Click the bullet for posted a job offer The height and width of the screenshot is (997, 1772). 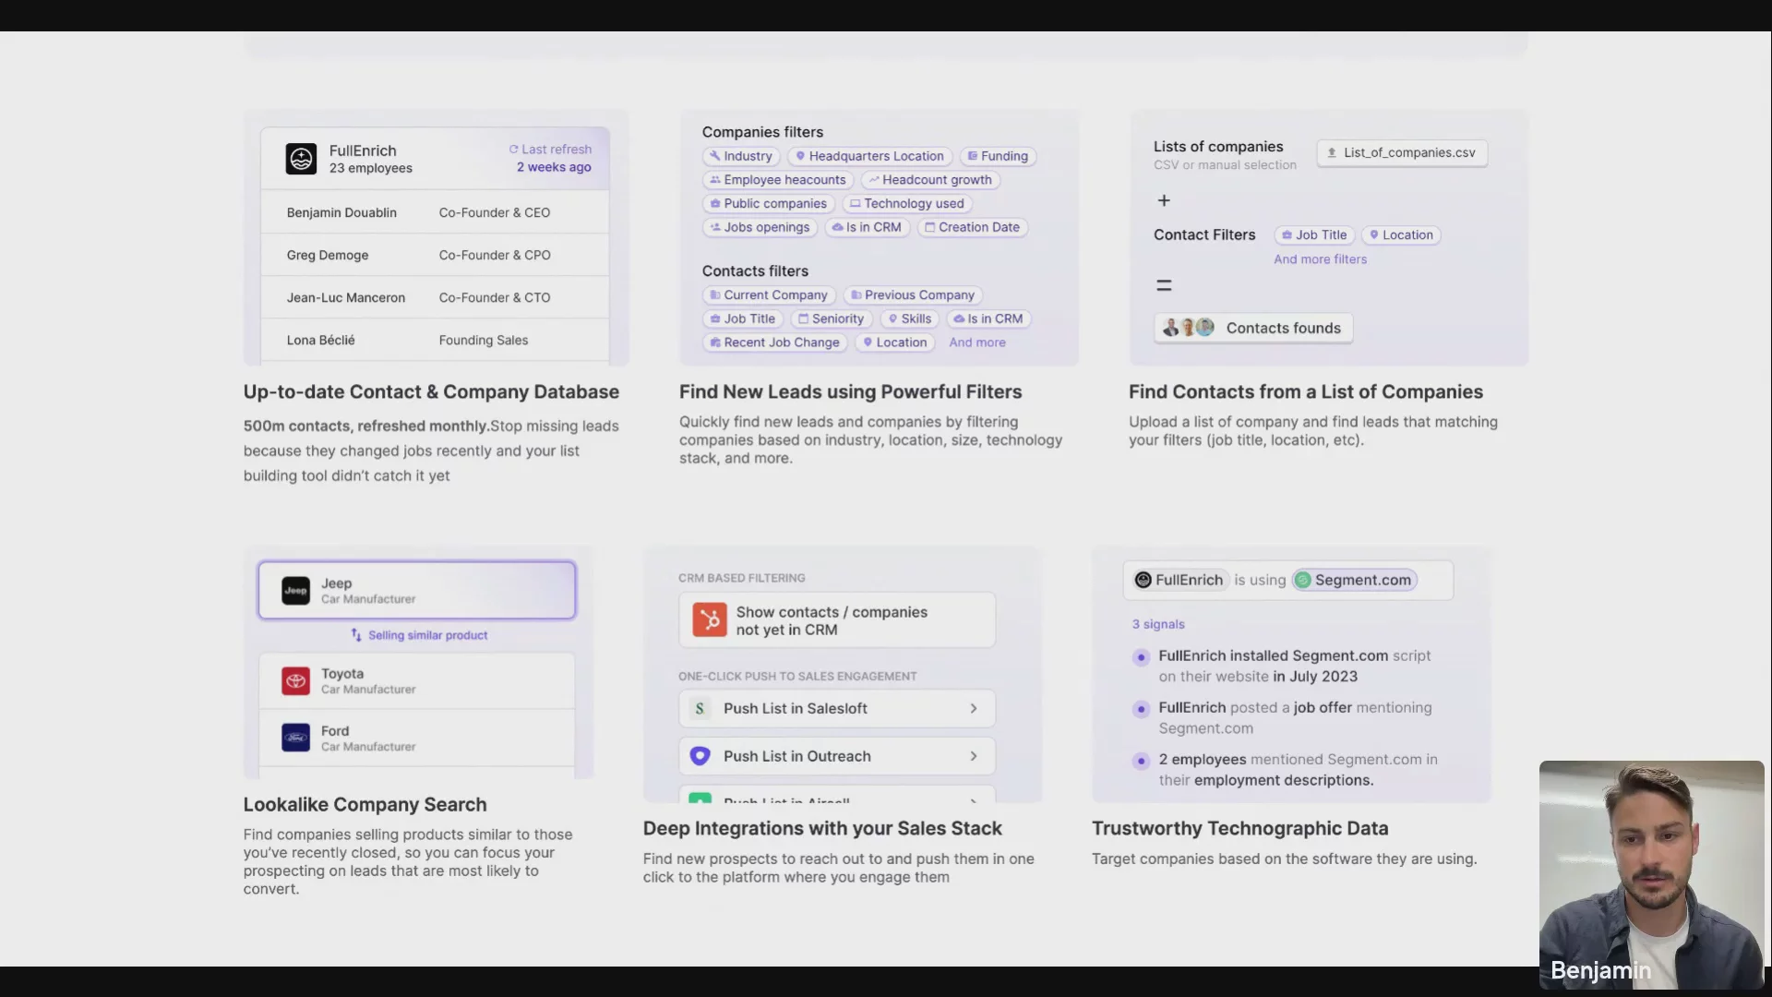(x=1141, y=709)
